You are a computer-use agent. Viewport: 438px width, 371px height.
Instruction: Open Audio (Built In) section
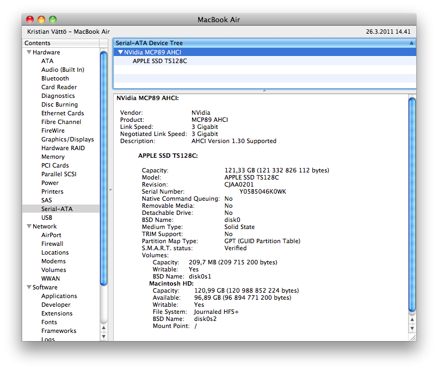click(63, 70)
